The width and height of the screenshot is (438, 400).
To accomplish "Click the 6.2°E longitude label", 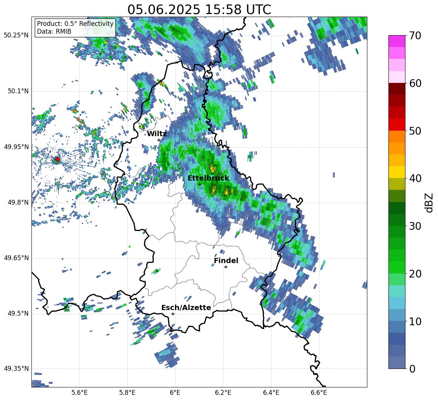I will pyautogui.click(x=223, y=393).
